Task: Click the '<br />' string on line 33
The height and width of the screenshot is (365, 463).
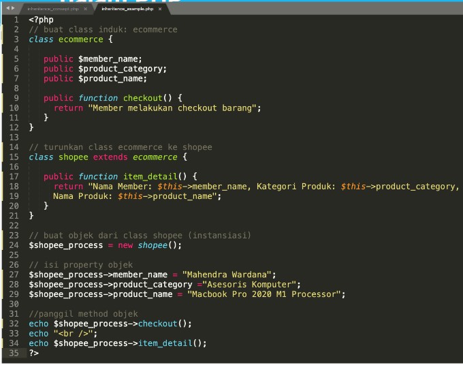Action: [x=73, y=334]
